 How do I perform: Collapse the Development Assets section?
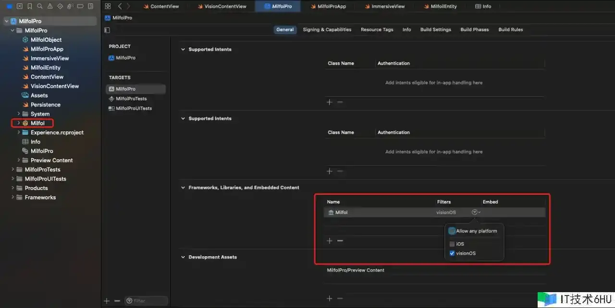(183, 257)
